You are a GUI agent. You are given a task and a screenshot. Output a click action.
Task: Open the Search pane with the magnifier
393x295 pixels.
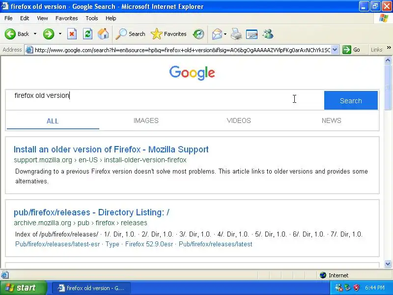pos(130,34)
